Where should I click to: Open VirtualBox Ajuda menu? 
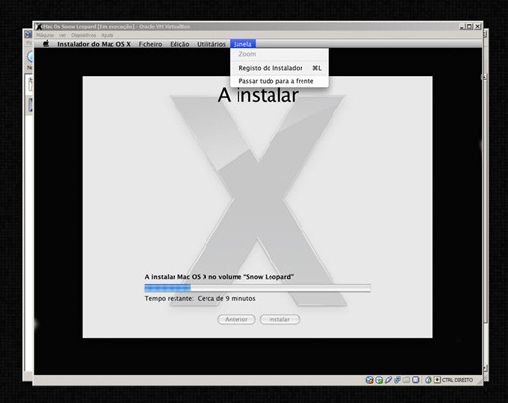(108, 35)
